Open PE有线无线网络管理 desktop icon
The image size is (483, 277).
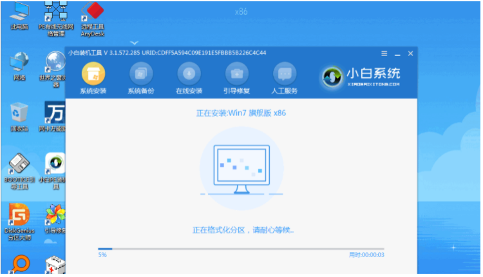[56, 19]
